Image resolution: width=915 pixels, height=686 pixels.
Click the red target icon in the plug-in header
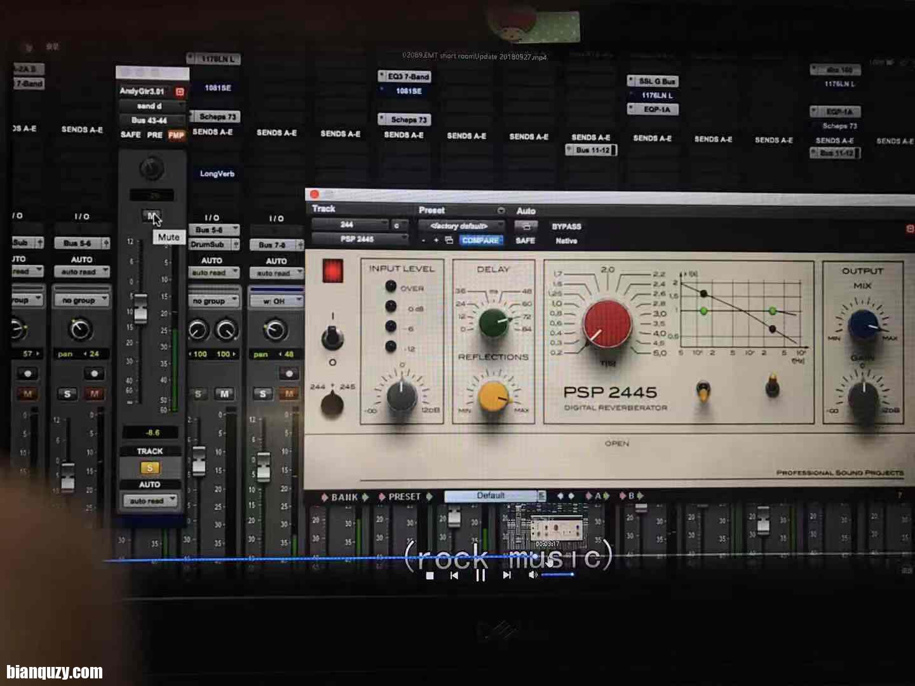pos(910,229)
